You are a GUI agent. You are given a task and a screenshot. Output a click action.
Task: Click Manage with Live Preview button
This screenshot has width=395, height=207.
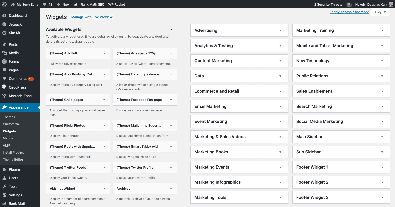92,17
